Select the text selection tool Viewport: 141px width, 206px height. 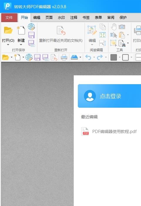tap(113, 35)
